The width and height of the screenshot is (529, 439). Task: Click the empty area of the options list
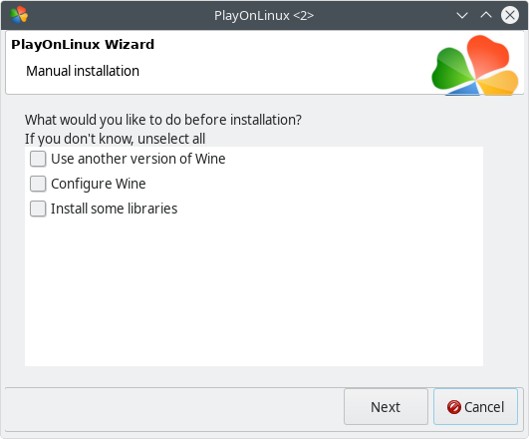point(254,290)
